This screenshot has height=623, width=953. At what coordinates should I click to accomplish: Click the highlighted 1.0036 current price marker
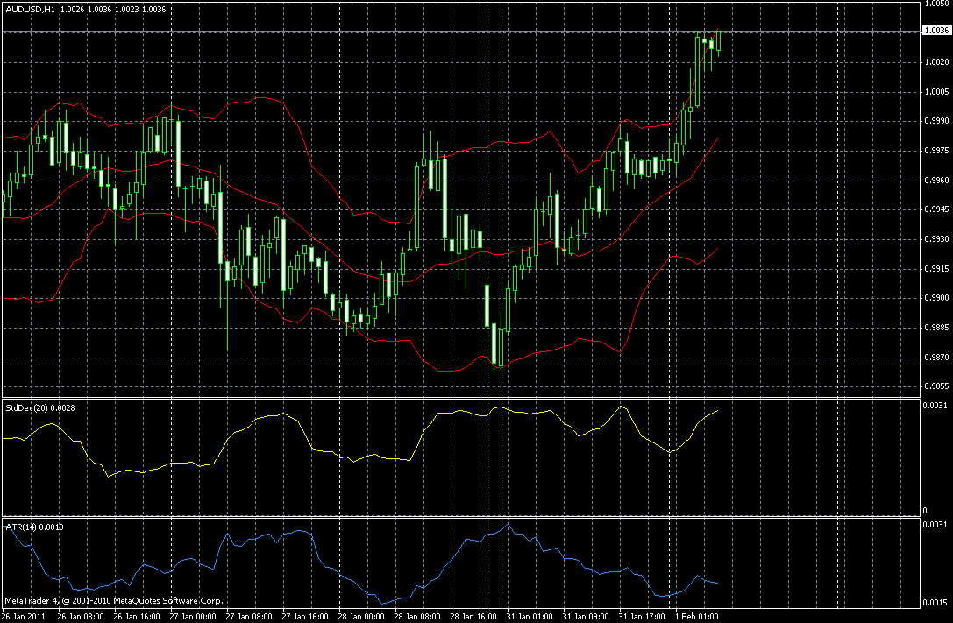tap(936, 31)
